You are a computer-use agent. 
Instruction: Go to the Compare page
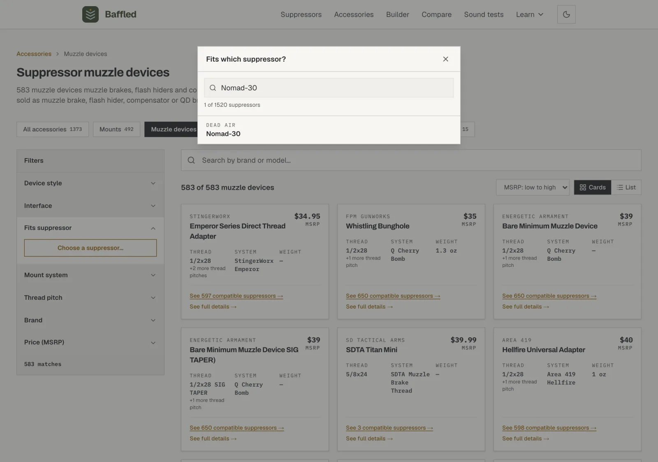pyautogui.click(x=436, y=14)
